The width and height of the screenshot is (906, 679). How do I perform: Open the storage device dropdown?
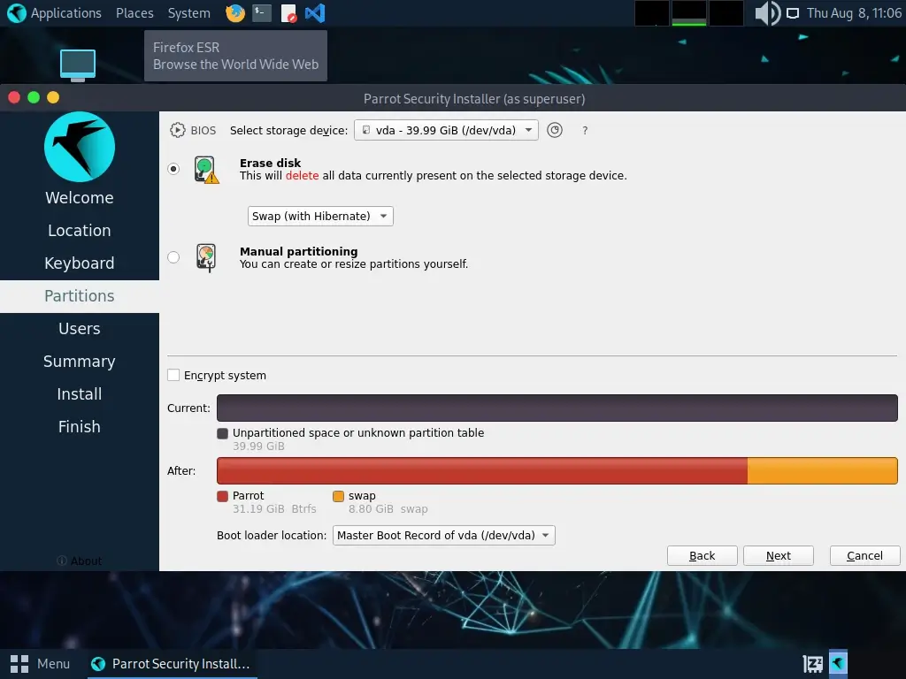pyautogui.click(x=446, y=130)
